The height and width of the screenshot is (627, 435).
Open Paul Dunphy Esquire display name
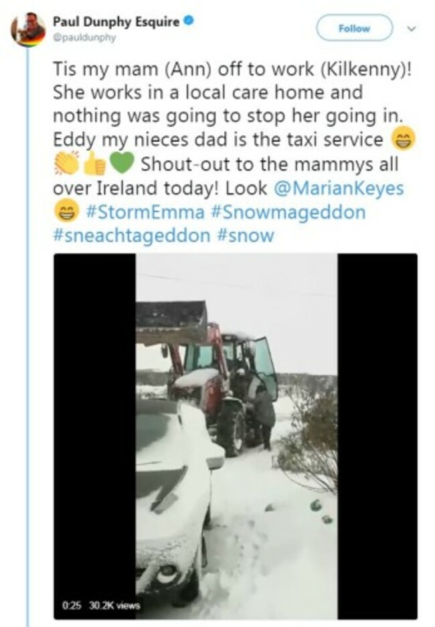[x=116, y=21]
